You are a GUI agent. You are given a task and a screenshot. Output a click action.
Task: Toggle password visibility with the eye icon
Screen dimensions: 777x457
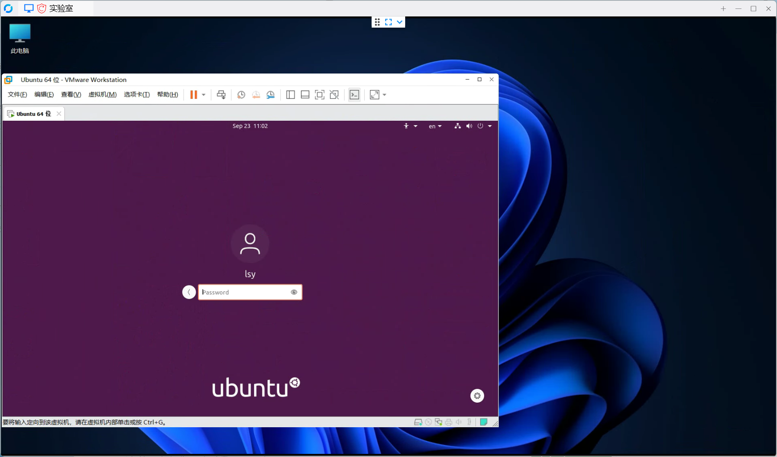pos(294,292)
